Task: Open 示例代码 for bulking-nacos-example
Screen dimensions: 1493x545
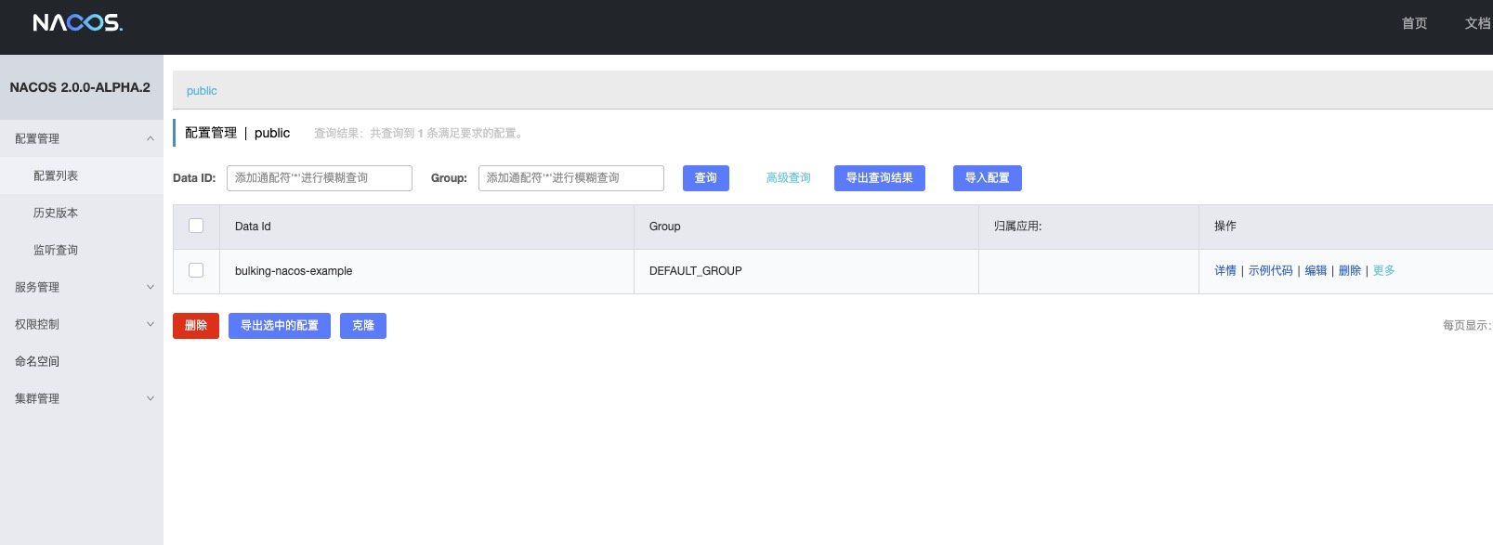Action: coord(1271,271)
